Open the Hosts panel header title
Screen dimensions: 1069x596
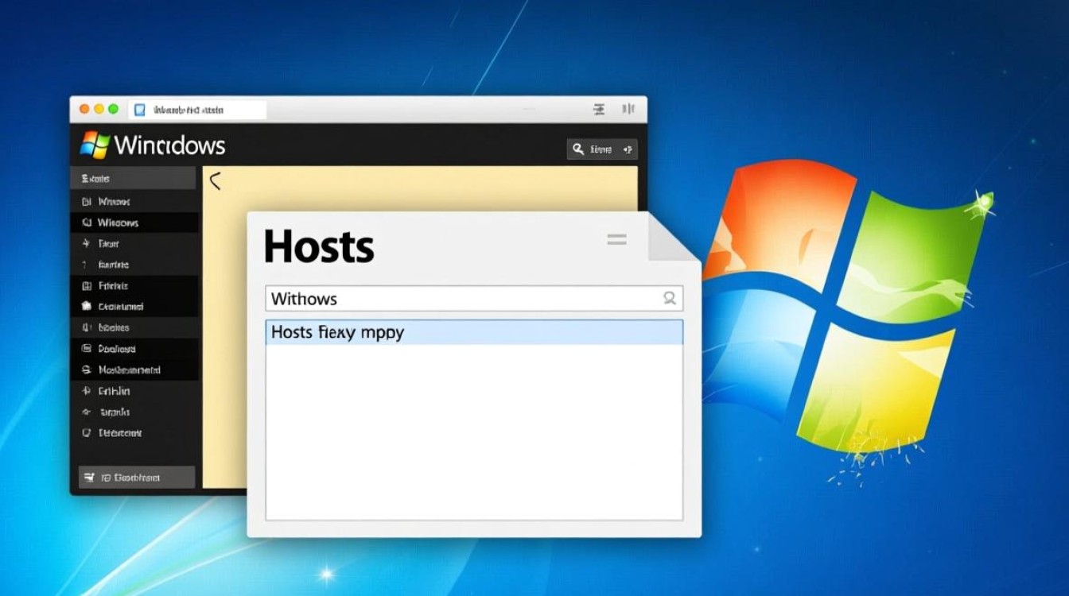(318, 246)
